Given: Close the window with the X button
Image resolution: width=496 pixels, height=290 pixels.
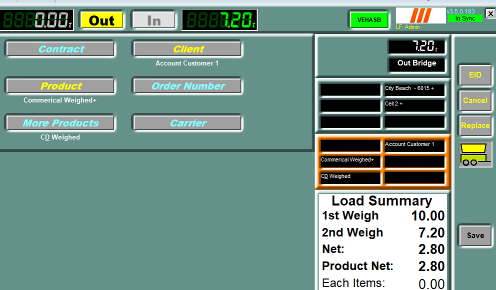Looking at the screenshot, I should pos(490,13).
